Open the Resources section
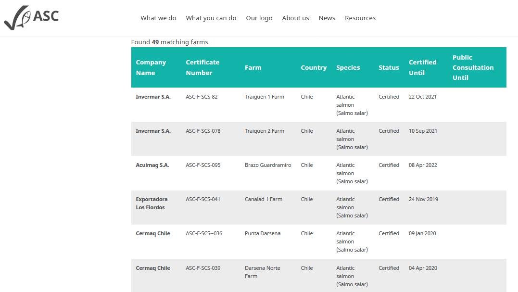This screenshot has width=518, height=292. pyautogui.click(x=360, y=18)
